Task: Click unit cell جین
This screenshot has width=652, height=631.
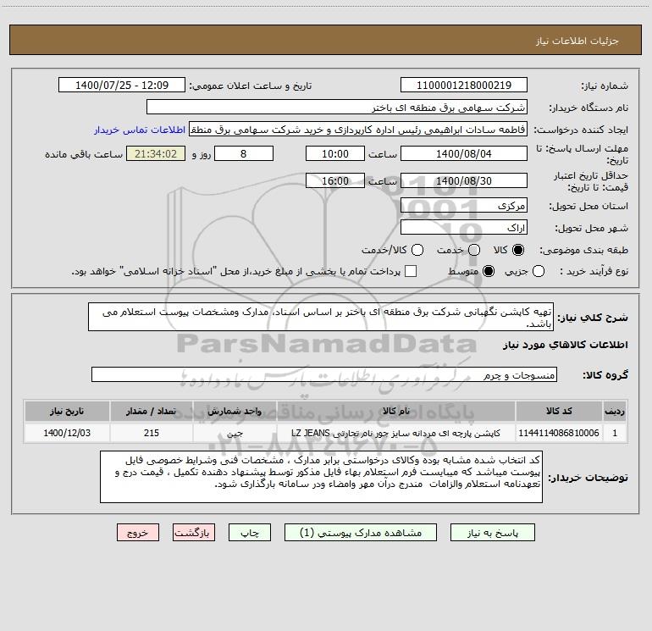Action: coord(235,433)
